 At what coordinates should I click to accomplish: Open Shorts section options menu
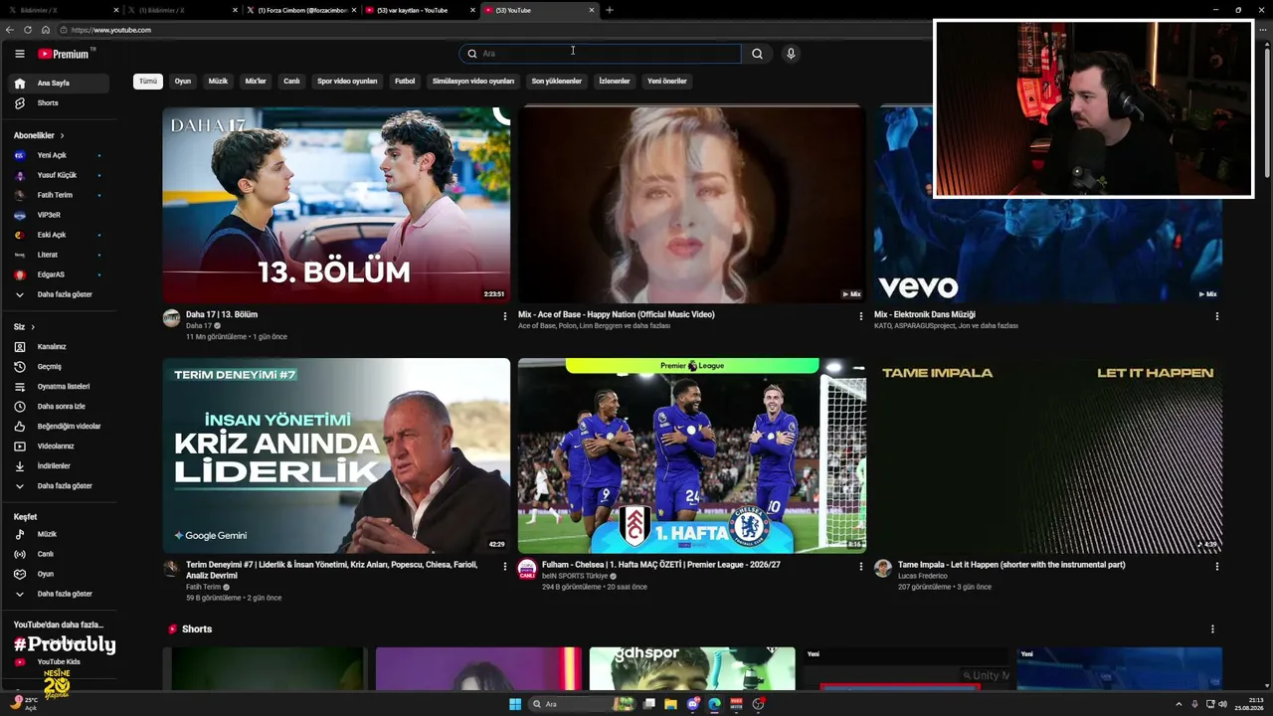(x=1212, y=629)
